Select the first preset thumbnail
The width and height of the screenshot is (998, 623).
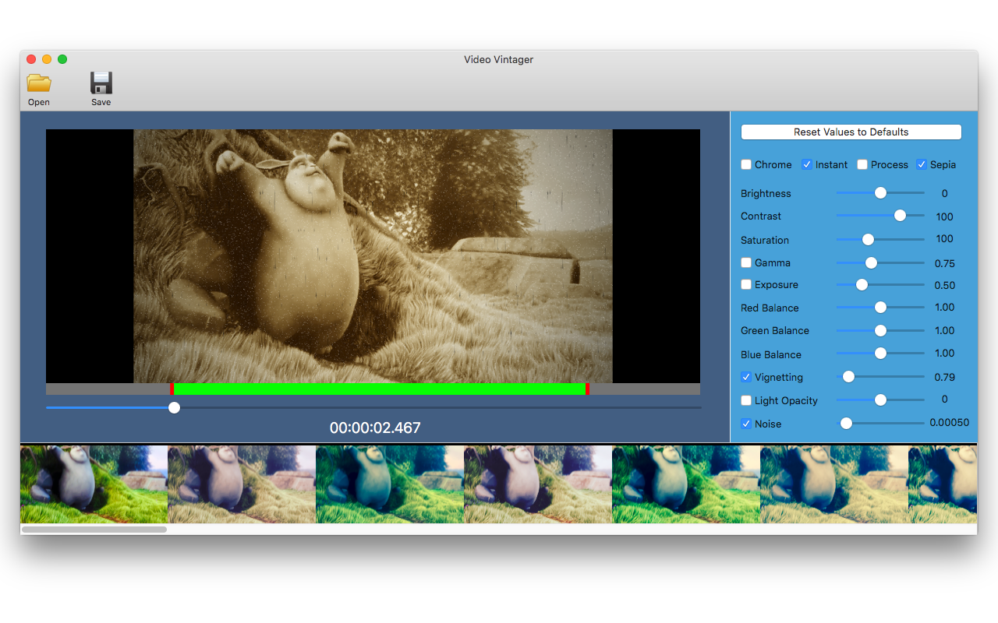click(94, 484)
